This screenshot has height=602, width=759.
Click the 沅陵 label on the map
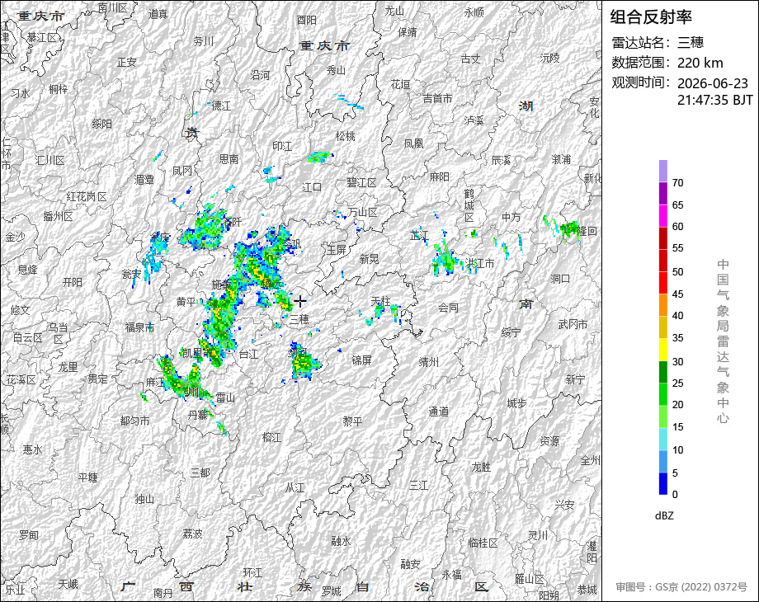coord(550,58)
